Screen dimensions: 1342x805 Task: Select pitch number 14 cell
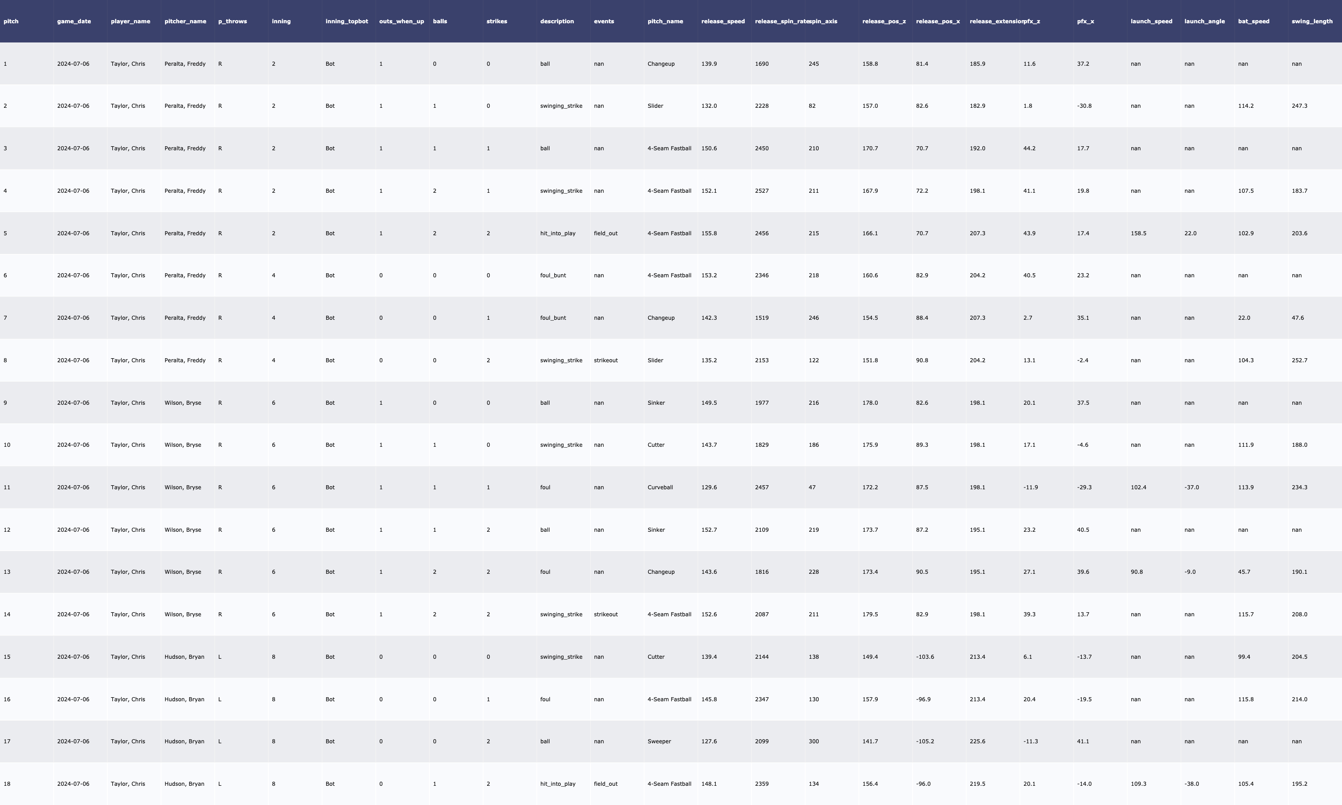[7, 614]
